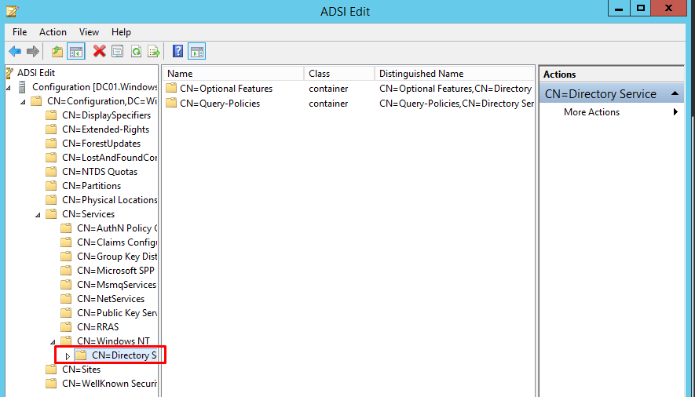Open the Help menu
Image resolution: width=695 pixels, height=397 pixels.
coord(121,32)
